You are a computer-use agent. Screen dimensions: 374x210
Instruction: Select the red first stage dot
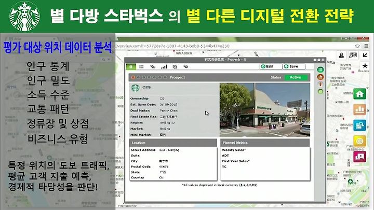[x=133, y=77]
